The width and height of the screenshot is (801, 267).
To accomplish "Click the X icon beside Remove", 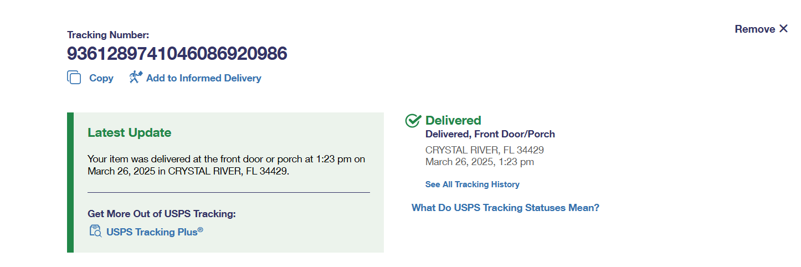I will (783, 29).
